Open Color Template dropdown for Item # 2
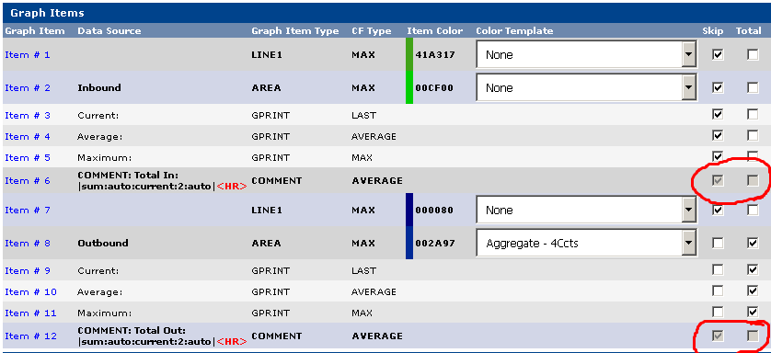The width and height of the screenshot is (771, 353). (586, 88)
